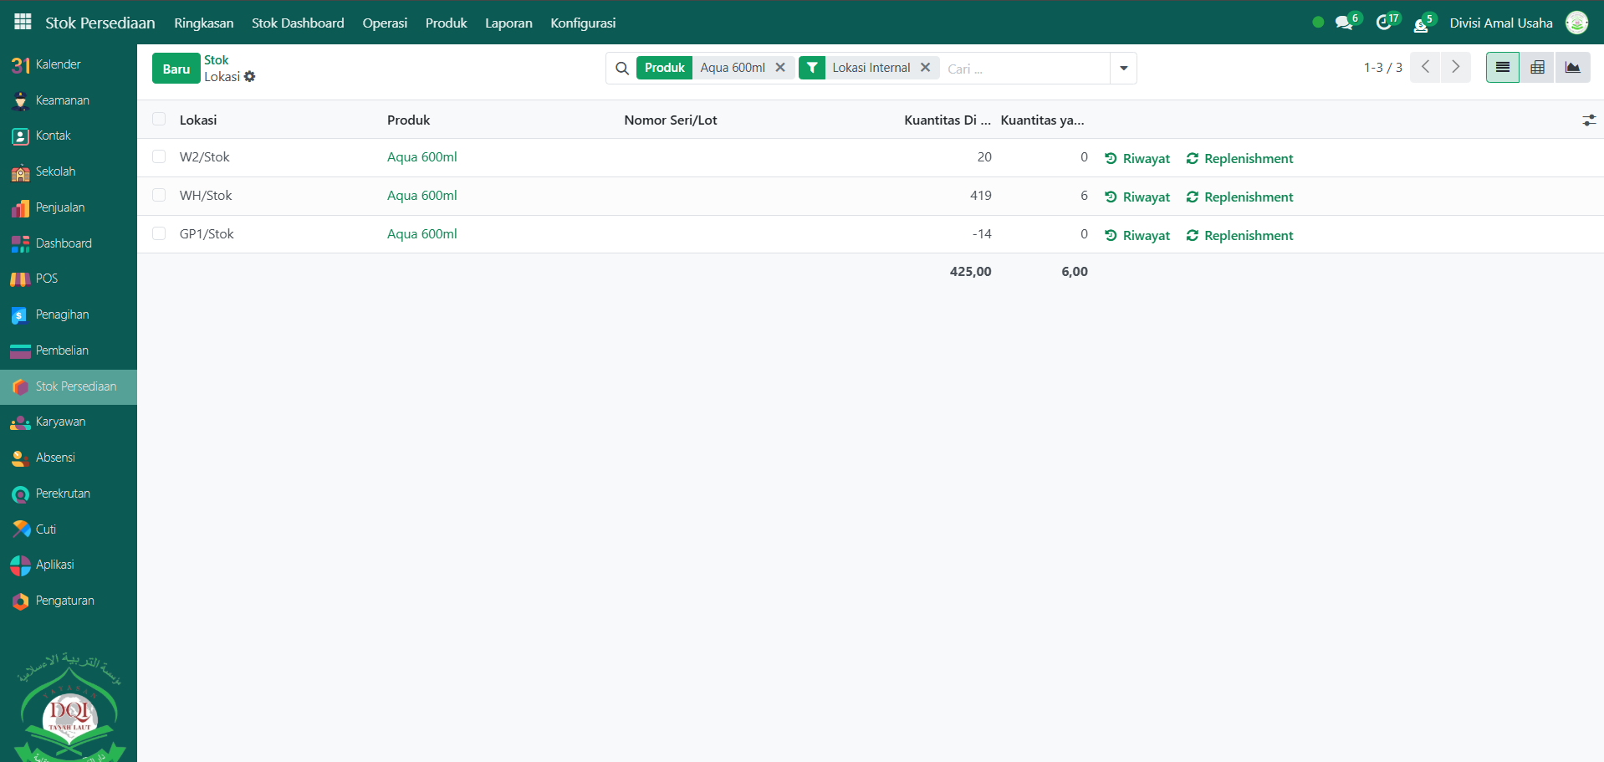This screenshot has width=1604, height=762.
Task: Open the apps grid menu icon
Action: tap(23, 23)
